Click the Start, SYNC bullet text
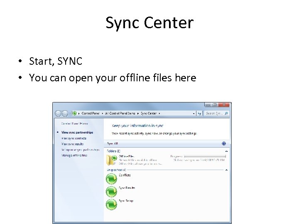This screenshot has height=224, width=299. tap(56, 61)
